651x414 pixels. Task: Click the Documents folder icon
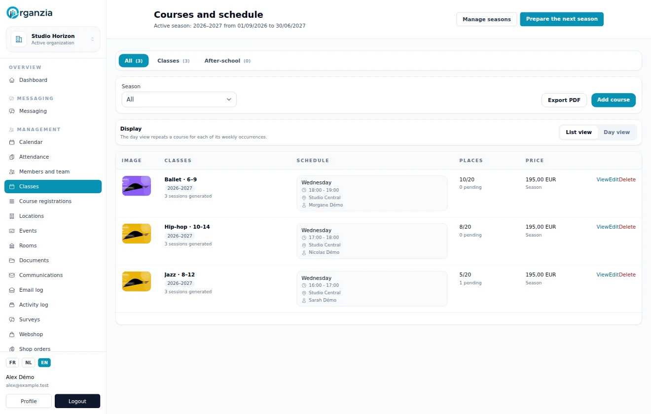(12, 260)
